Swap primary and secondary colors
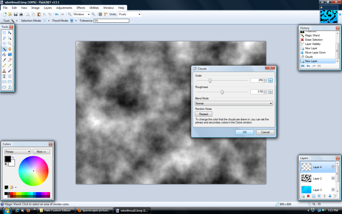Image resolution: width=342 pixels, height=214 pixels. 13,158
